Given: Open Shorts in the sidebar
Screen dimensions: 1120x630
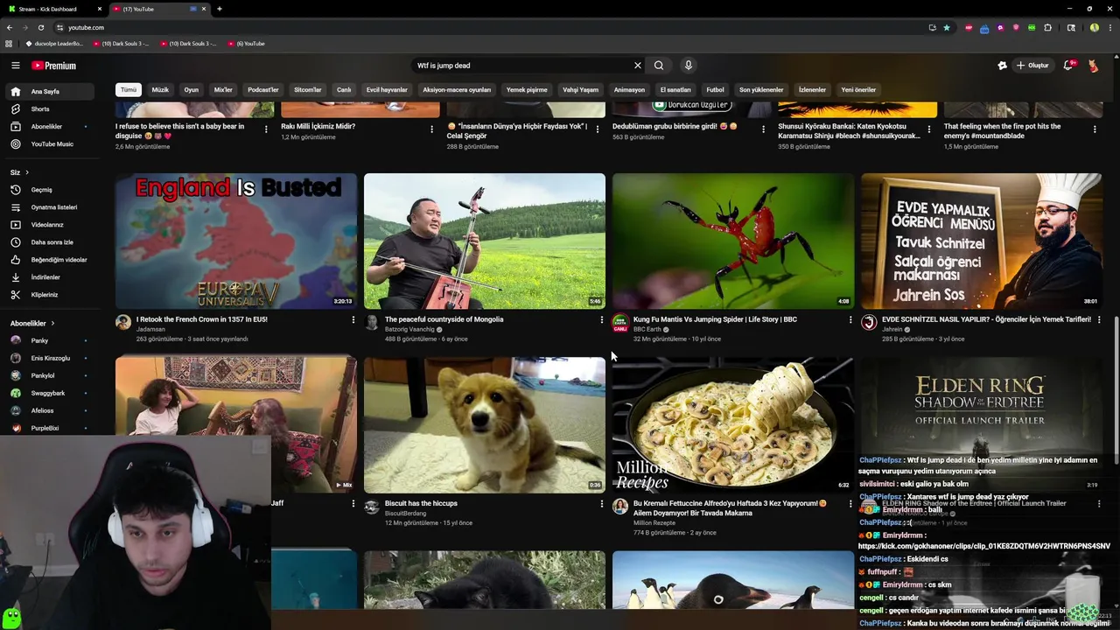Looking at the screenshot, I should pyautogui.click(x=48, y=109).
